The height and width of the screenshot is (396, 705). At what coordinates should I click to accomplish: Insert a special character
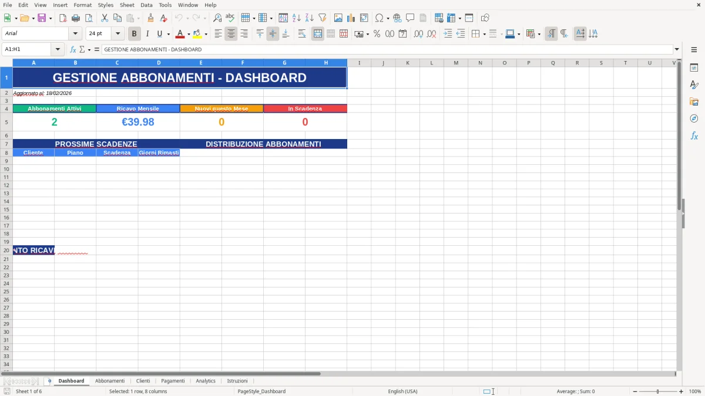click(380, 18)
